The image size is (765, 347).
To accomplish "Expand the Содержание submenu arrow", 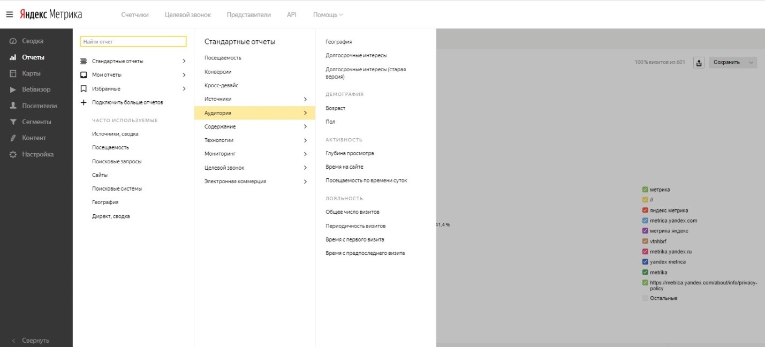I will coord(305,127).
